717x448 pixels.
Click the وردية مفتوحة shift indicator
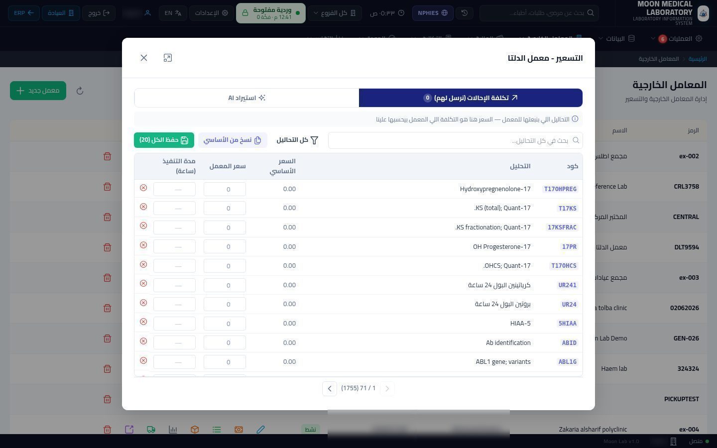(271, 13)
